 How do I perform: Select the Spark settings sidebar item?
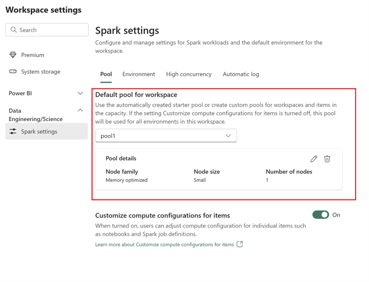(x=39, y=132)
